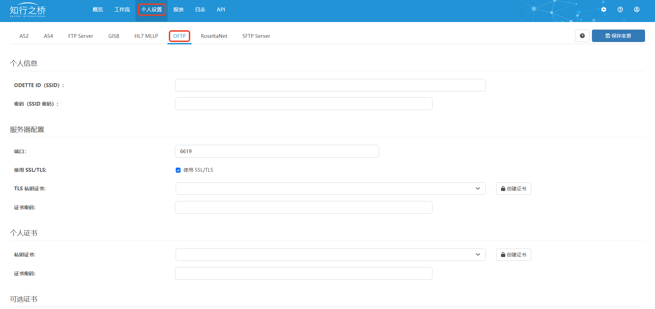655x309 pixels.
Task: Open the API menu
Action: [221, 10]
